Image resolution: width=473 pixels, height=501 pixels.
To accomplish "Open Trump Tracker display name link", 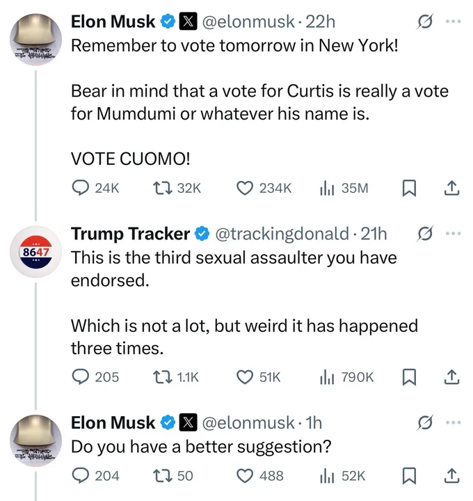I will [130, 234].
